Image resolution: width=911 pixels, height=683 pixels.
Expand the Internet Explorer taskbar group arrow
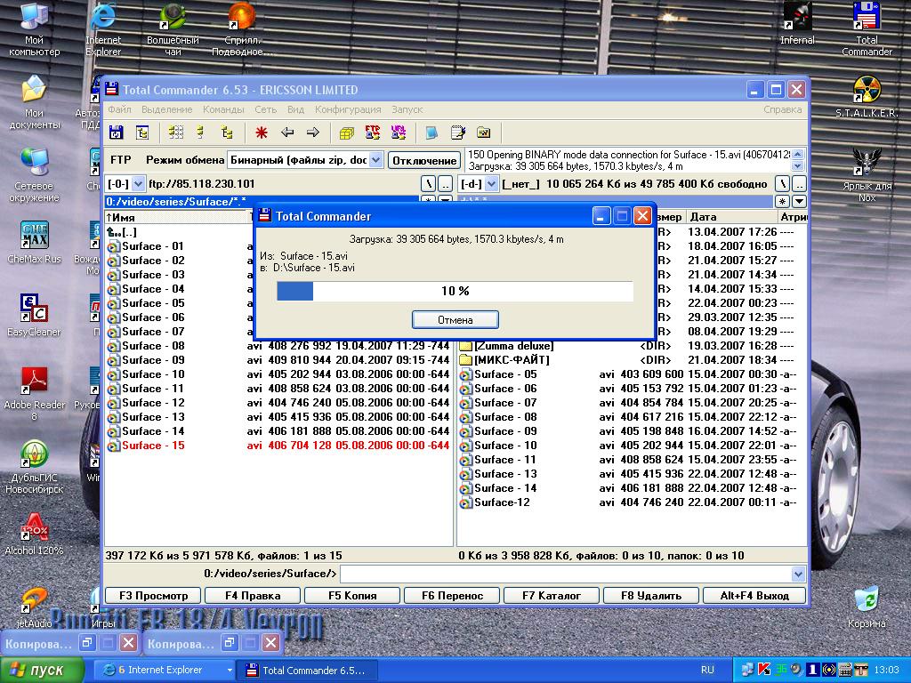point(230,671)
